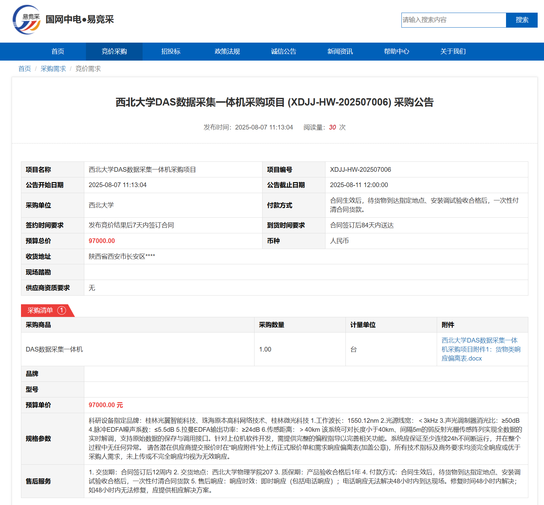544x505 pixels.
Task: Click the announcement title heading
Action: pyautogui.click(x=274, y=102)
